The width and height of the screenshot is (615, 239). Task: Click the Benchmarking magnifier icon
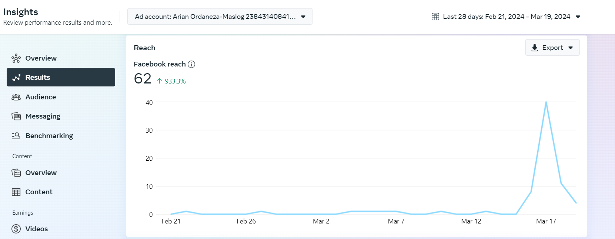click(16, 136)
